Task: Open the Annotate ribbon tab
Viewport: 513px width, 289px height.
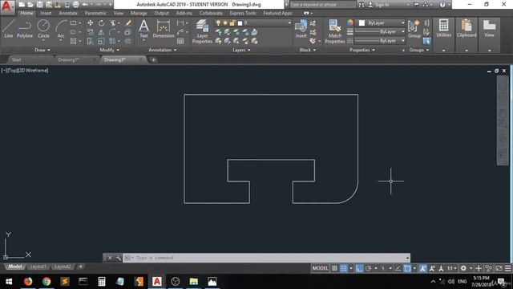Action: click(x=68, y=13)
